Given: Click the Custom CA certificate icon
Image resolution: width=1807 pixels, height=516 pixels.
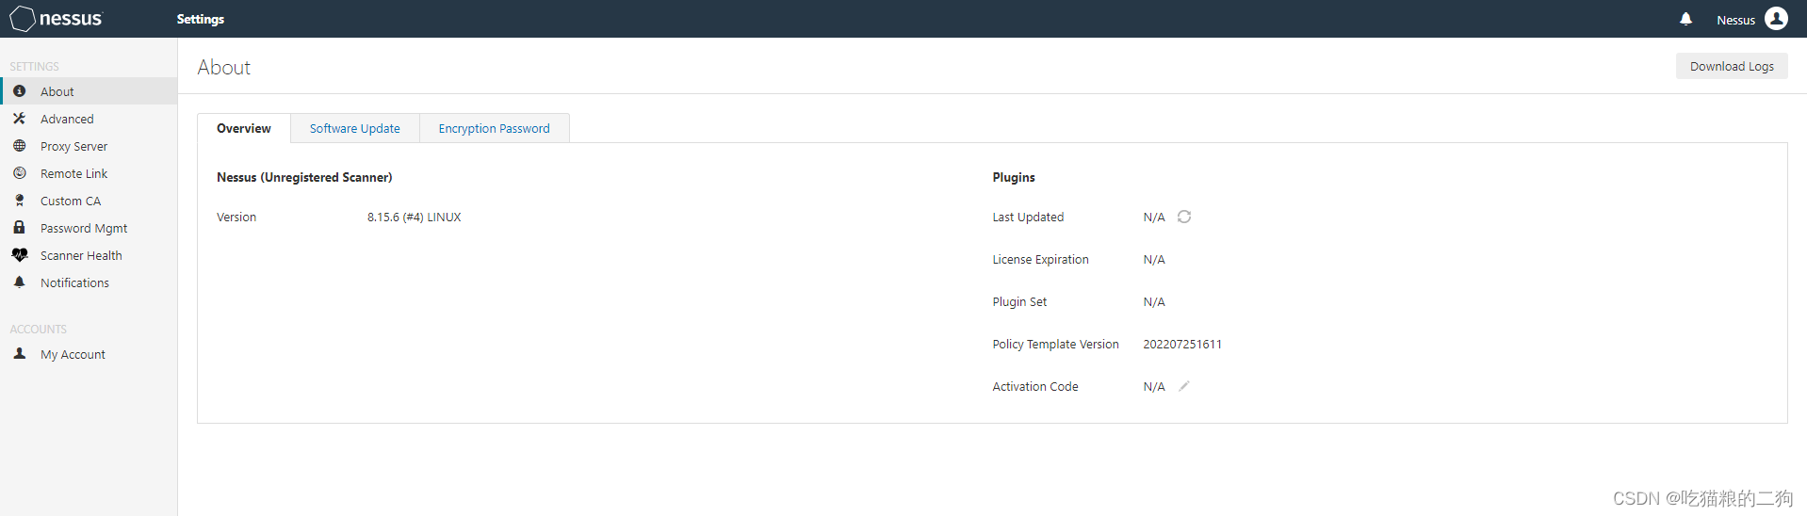Looking at the screenshot, I should [19, 201].
